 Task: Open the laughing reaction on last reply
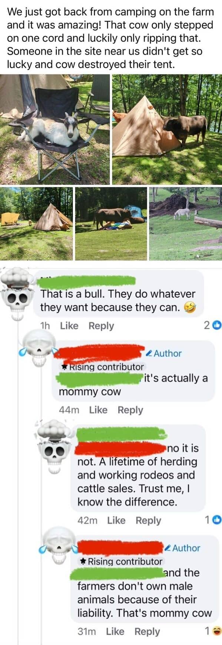pyautogui.click(x=213, y=631)
